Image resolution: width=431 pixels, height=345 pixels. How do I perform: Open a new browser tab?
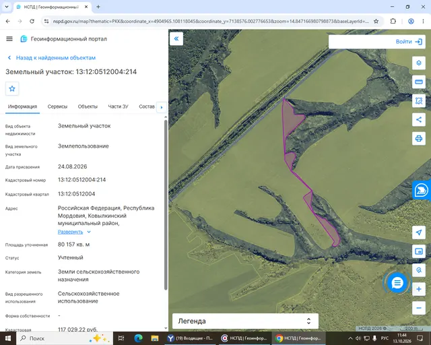98,7
